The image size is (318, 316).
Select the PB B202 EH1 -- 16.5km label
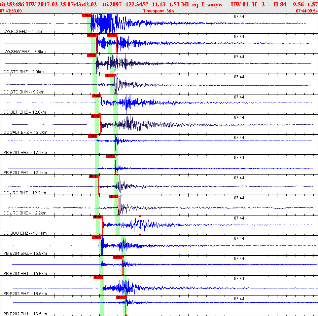25,314
